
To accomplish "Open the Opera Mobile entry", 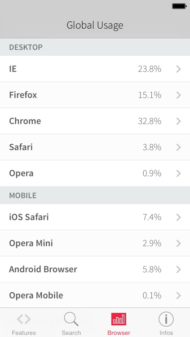I will point(95,295).
